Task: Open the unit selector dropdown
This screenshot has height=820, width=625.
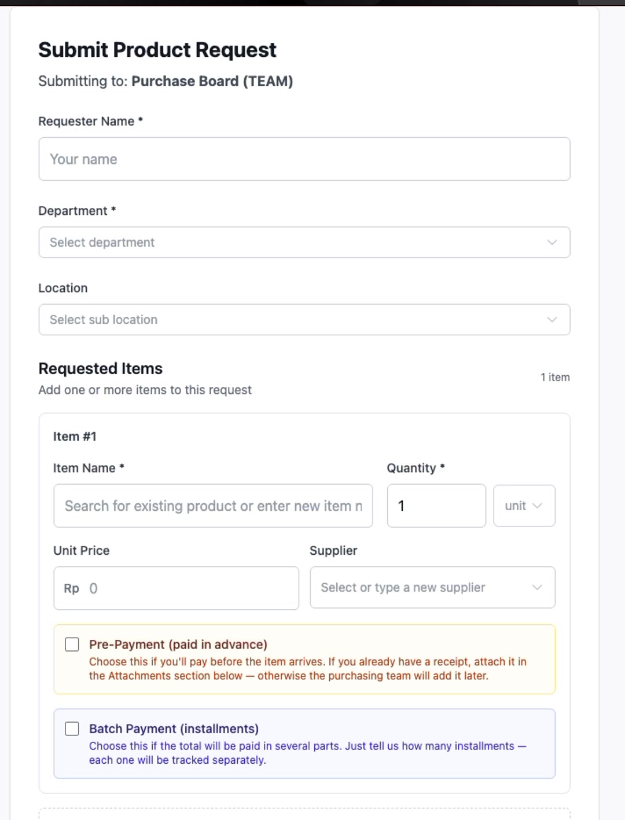Action: pos(524,506)
